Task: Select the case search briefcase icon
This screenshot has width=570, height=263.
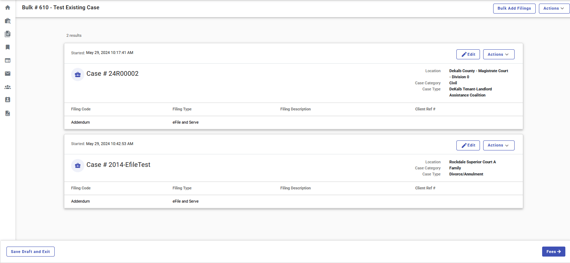Action: [7, 21]
